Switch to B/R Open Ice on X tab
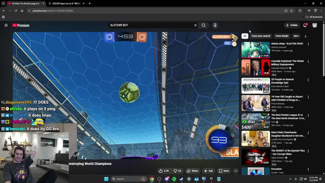The height and width of the screenshot is (183, 325). point(67,4)
